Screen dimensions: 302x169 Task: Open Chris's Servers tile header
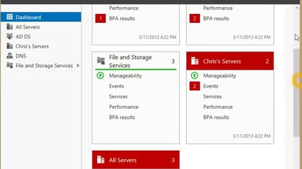point(230,61)
